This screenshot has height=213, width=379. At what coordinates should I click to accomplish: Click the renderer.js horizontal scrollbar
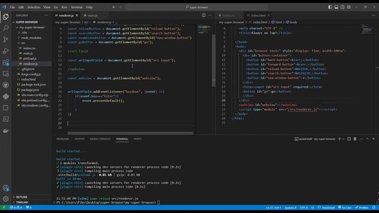130,133
